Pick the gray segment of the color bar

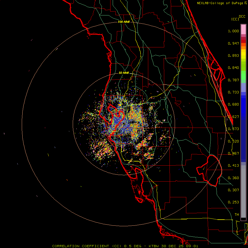pyautogui.click(x=243, y=192)
